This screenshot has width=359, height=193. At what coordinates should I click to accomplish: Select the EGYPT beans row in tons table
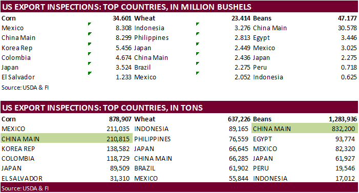[305, 139]
